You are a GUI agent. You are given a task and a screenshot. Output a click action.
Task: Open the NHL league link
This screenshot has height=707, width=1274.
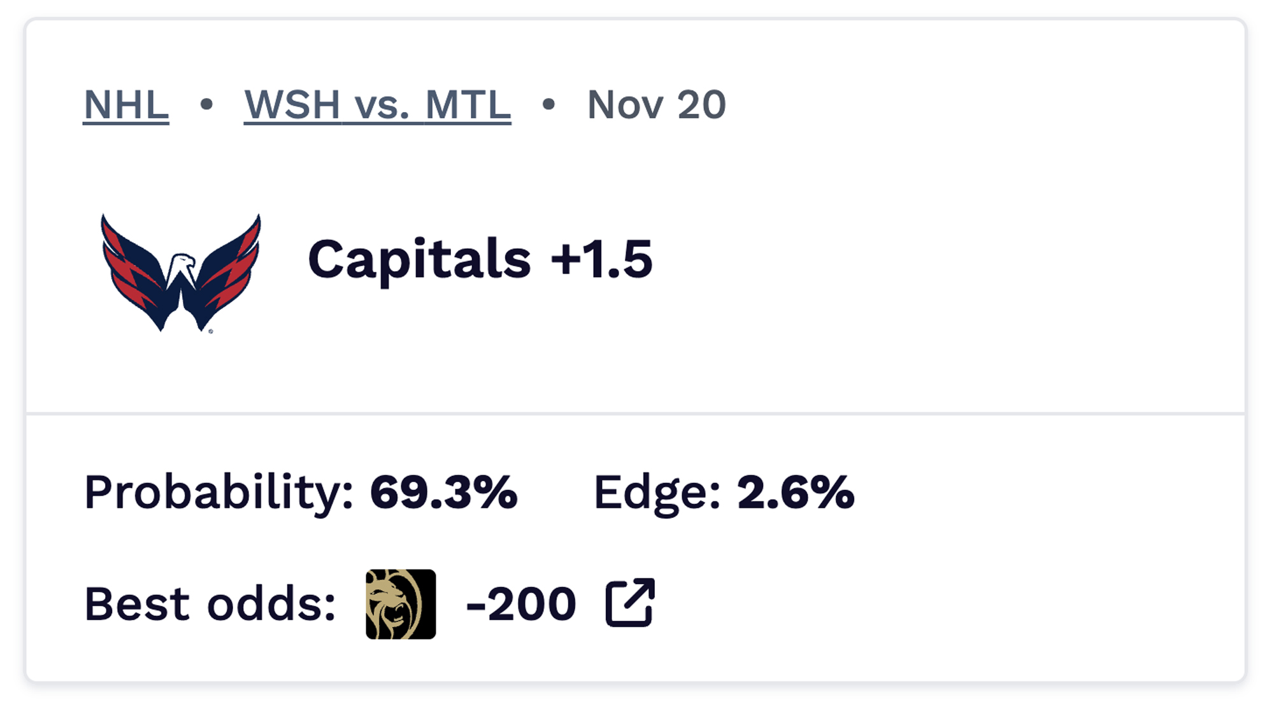125,105
